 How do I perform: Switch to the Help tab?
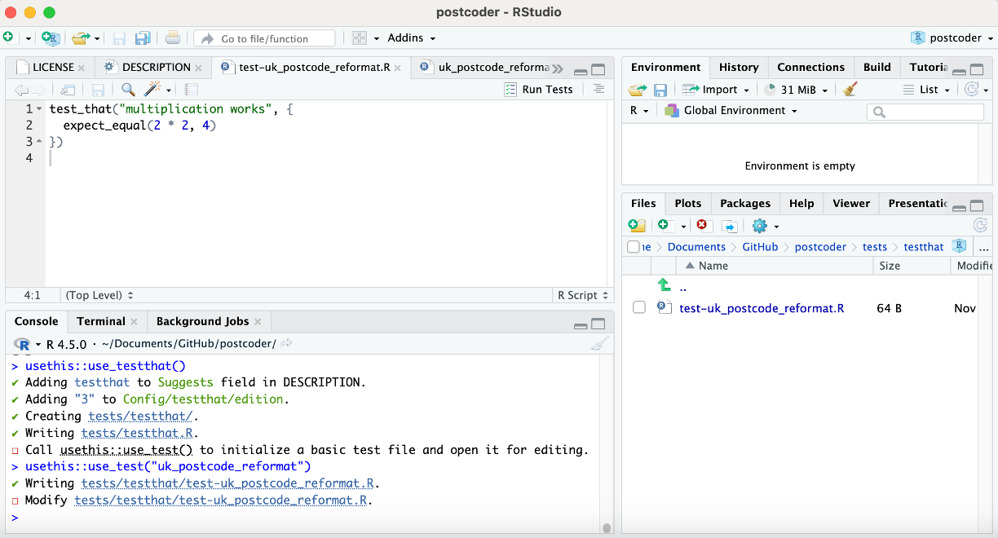coord(801,204)
